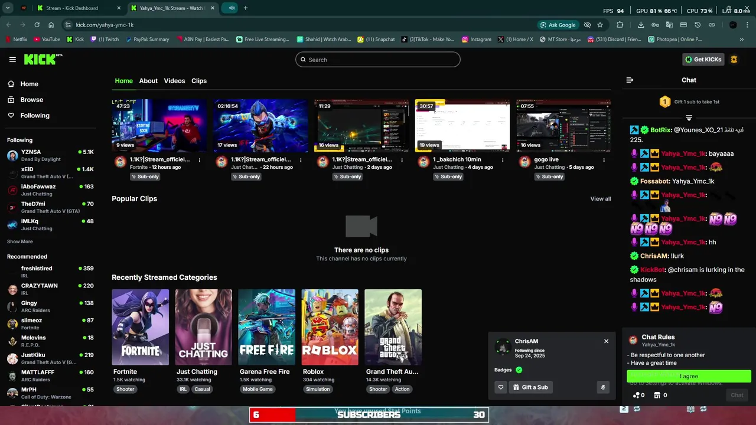The height and width of the screenshot is (425, 756).
Task: Expand the chat leaderboard arrow under gift sub
Action: click(689, 117)
